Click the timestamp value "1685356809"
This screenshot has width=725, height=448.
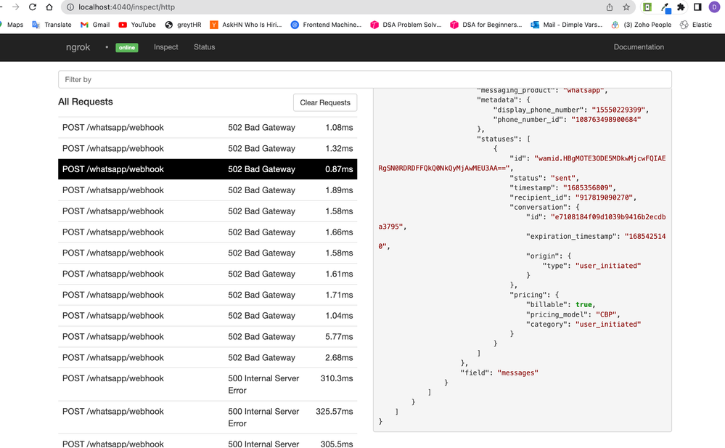click(x=588, y=188)
